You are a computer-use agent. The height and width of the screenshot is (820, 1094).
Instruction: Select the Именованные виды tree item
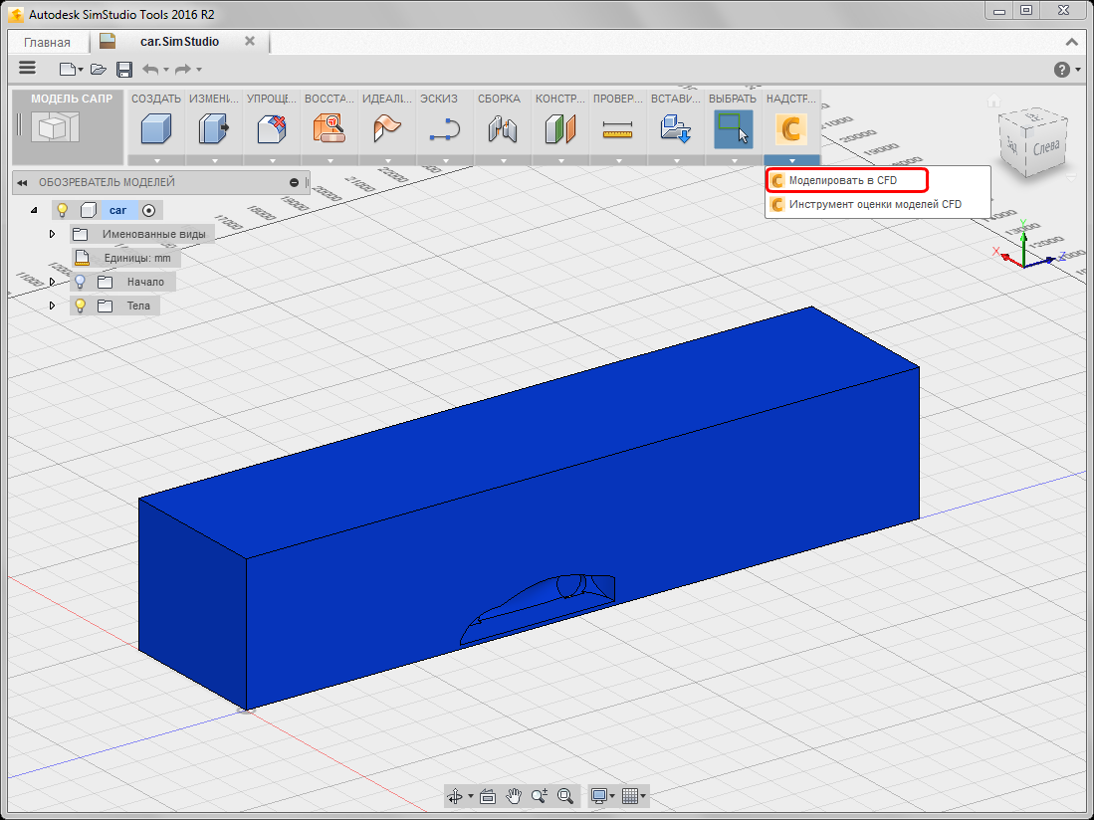(154, 234)
